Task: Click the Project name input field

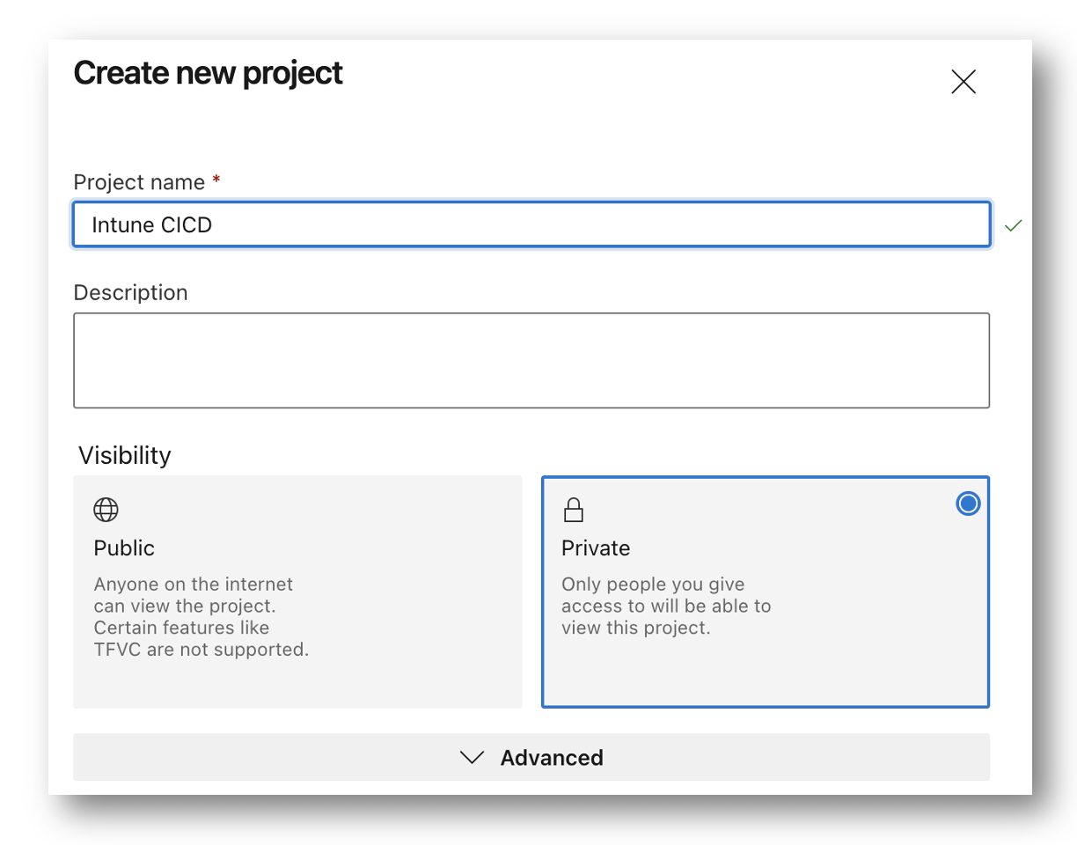Action: [x=531, y=224]
